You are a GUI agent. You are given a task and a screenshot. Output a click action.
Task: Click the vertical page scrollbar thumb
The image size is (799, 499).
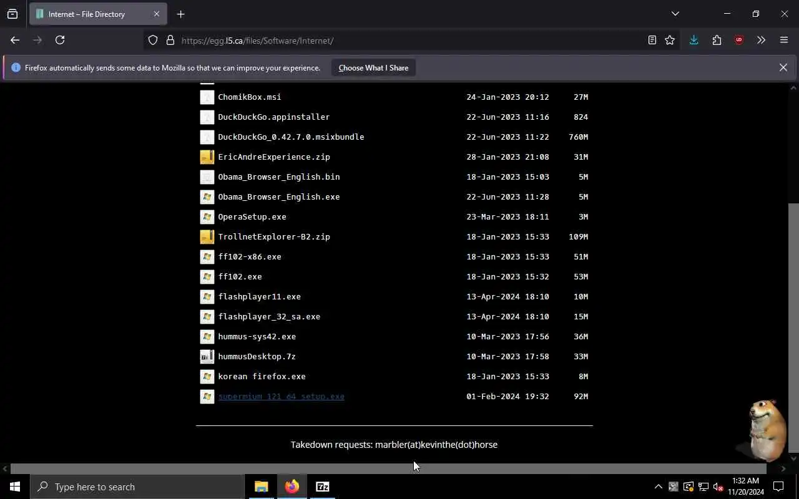point(793,328)
